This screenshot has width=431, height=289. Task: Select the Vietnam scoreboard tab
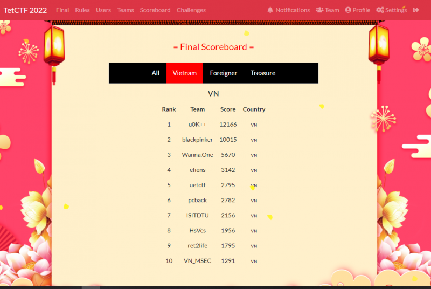pyautogui.click(x=184, y=73)
